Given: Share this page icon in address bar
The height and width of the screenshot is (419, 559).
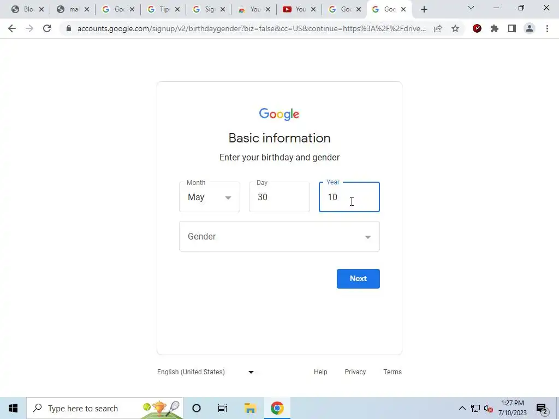Looking at the screenshot, I should coord(438,28).
